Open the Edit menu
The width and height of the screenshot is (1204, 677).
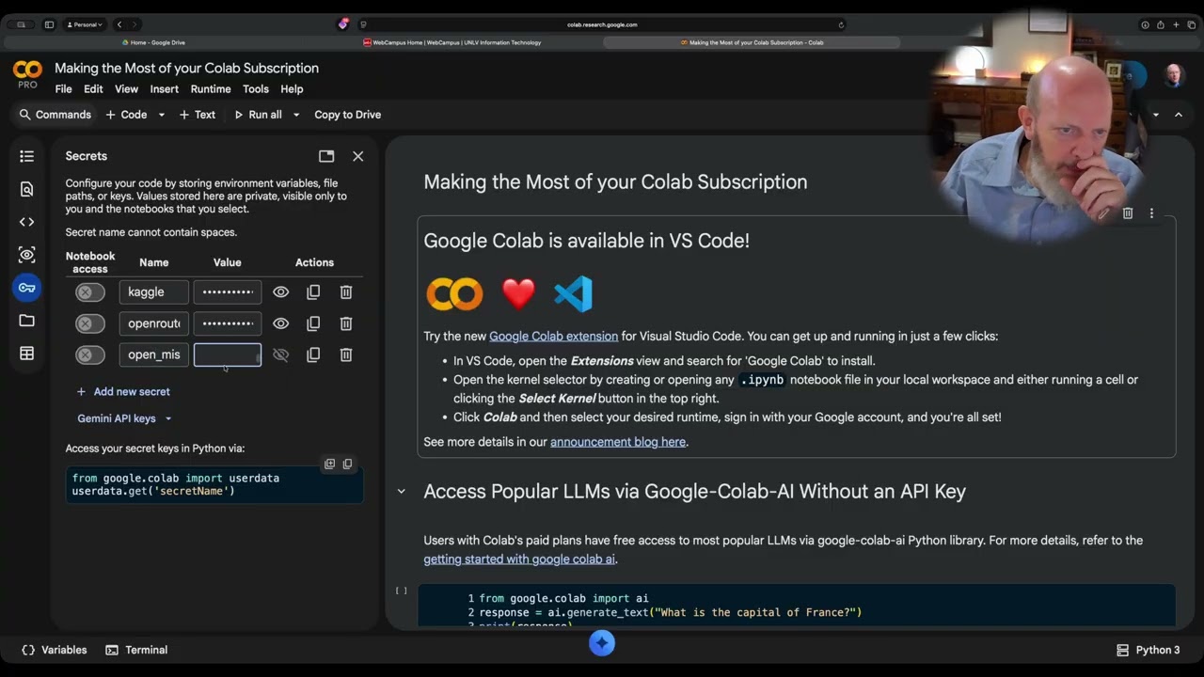(93, 89)
